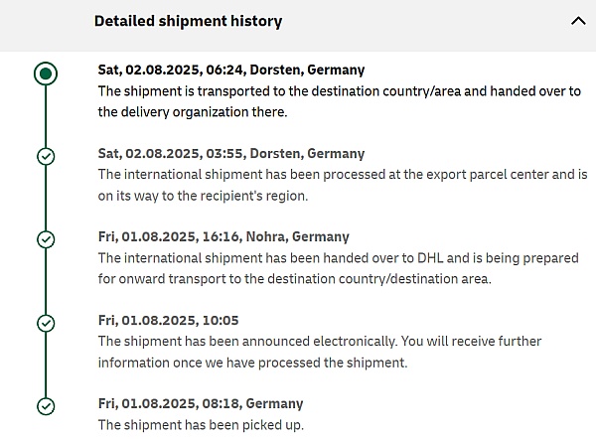Click the current status marker for 06:24 Dorsten
Image resolution: width=596 pixels, height=439 pixels.
pos(45,73)
